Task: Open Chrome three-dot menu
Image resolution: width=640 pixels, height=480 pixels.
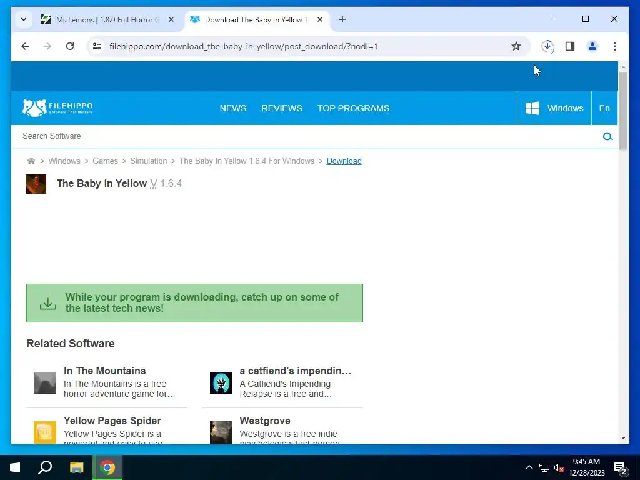Action: [x=615, y=46]
